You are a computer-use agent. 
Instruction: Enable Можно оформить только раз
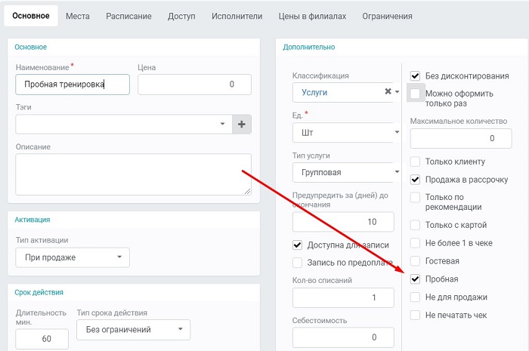point(415,94)
